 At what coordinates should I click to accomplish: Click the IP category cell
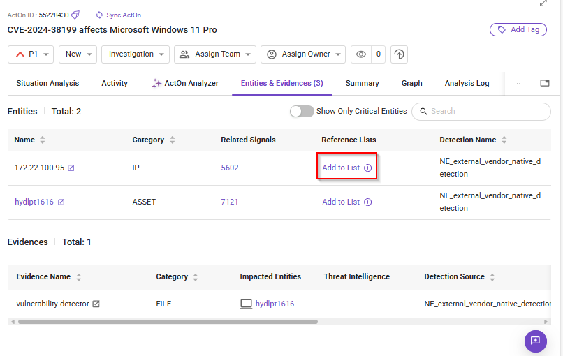pos(136,168)
